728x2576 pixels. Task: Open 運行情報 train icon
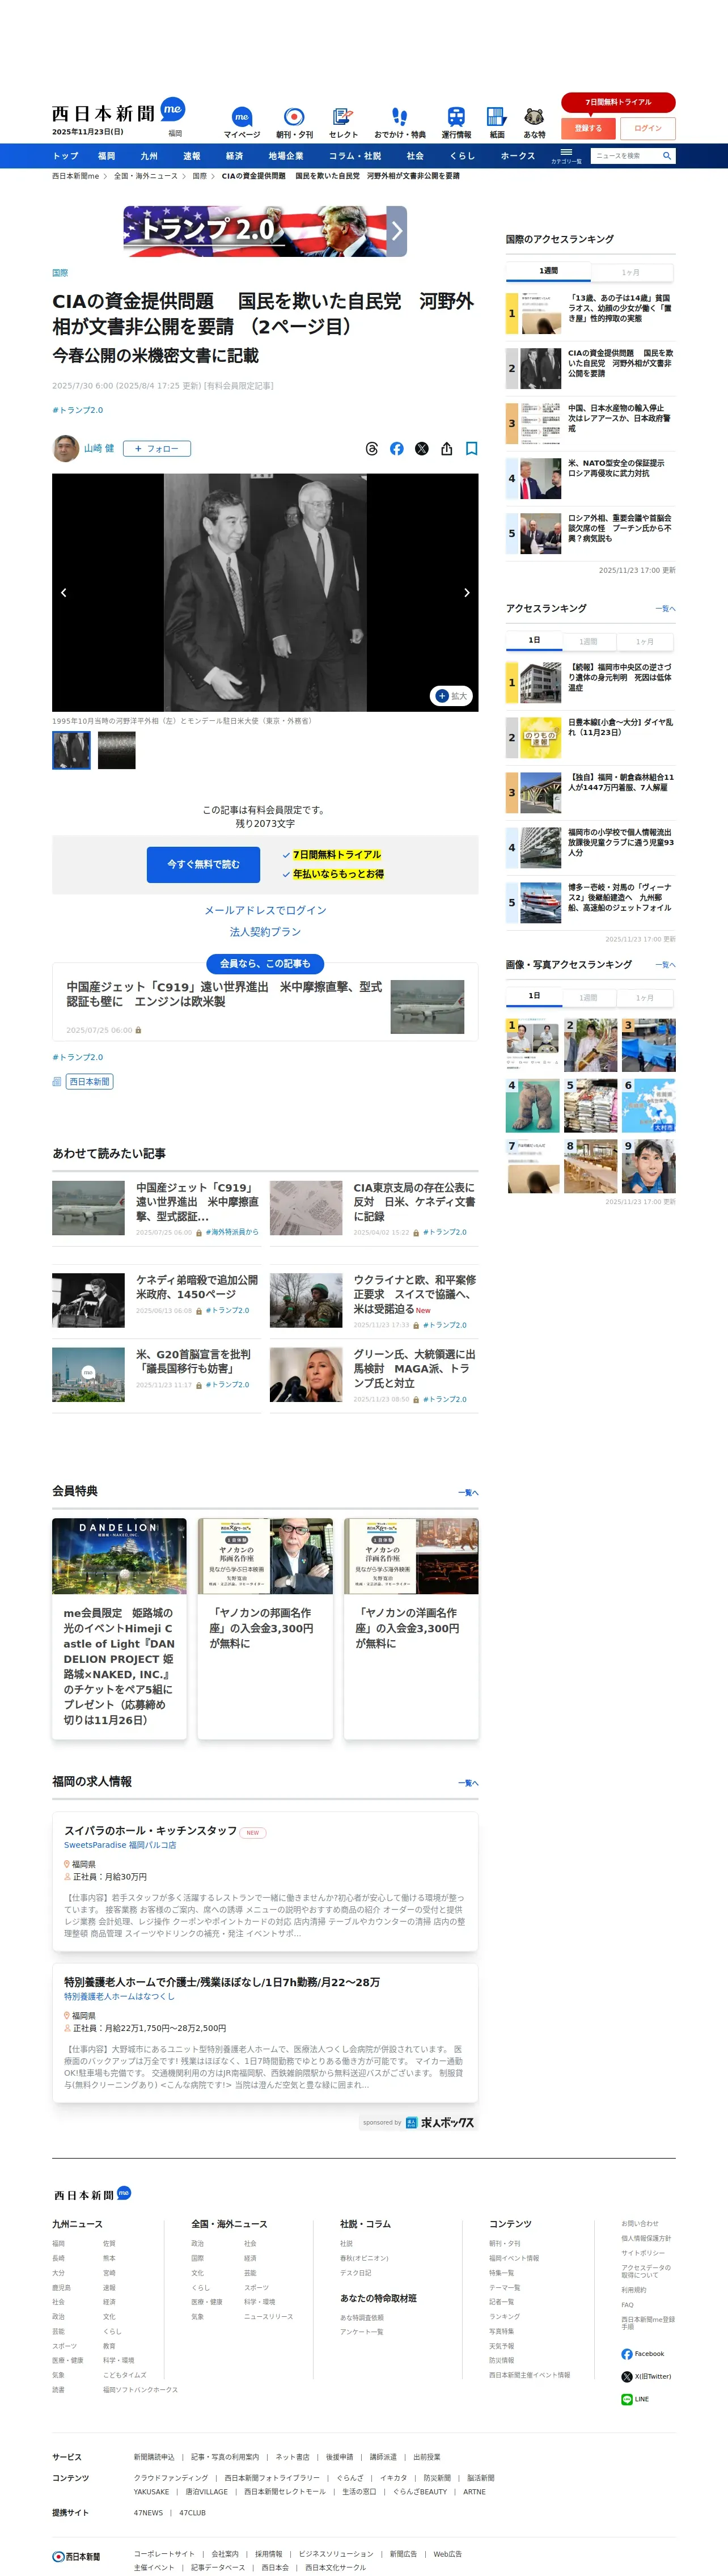(456, 123)
